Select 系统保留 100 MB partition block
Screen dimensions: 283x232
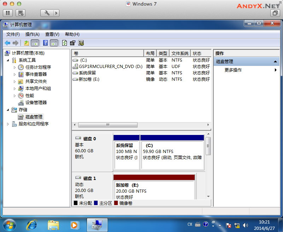point(127,153)
